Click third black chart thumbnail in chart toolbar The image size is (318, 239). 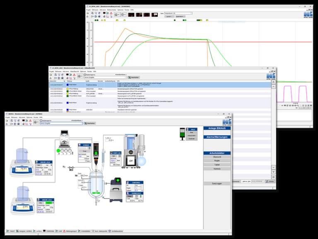tap(147, 15)
